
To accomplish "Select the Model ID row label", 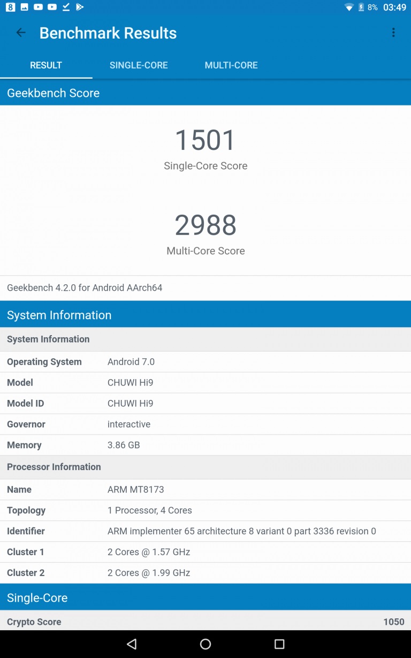I will 26,404.
